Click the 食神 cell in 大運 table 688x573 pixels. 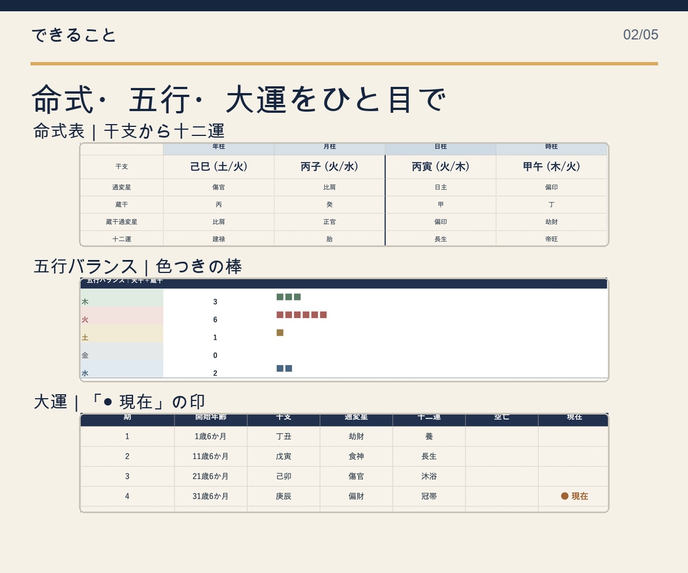pos(356,456)
